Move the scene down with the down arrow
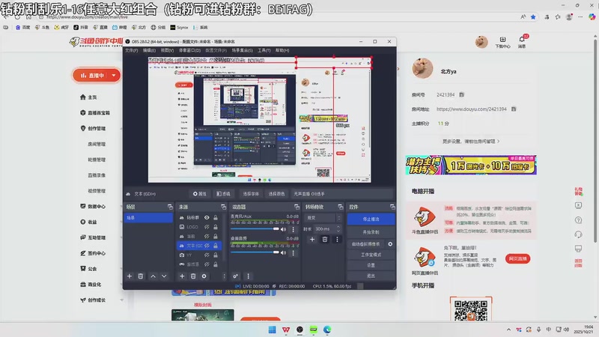The width and height of the screenshot is (599, 337). tap(164, 276)
